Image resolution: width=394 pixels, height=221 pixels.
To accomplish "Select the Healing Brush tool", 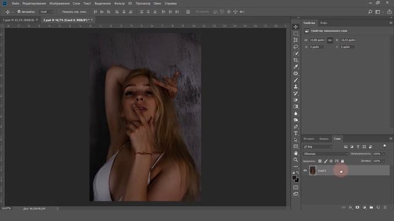I will 295,74.
